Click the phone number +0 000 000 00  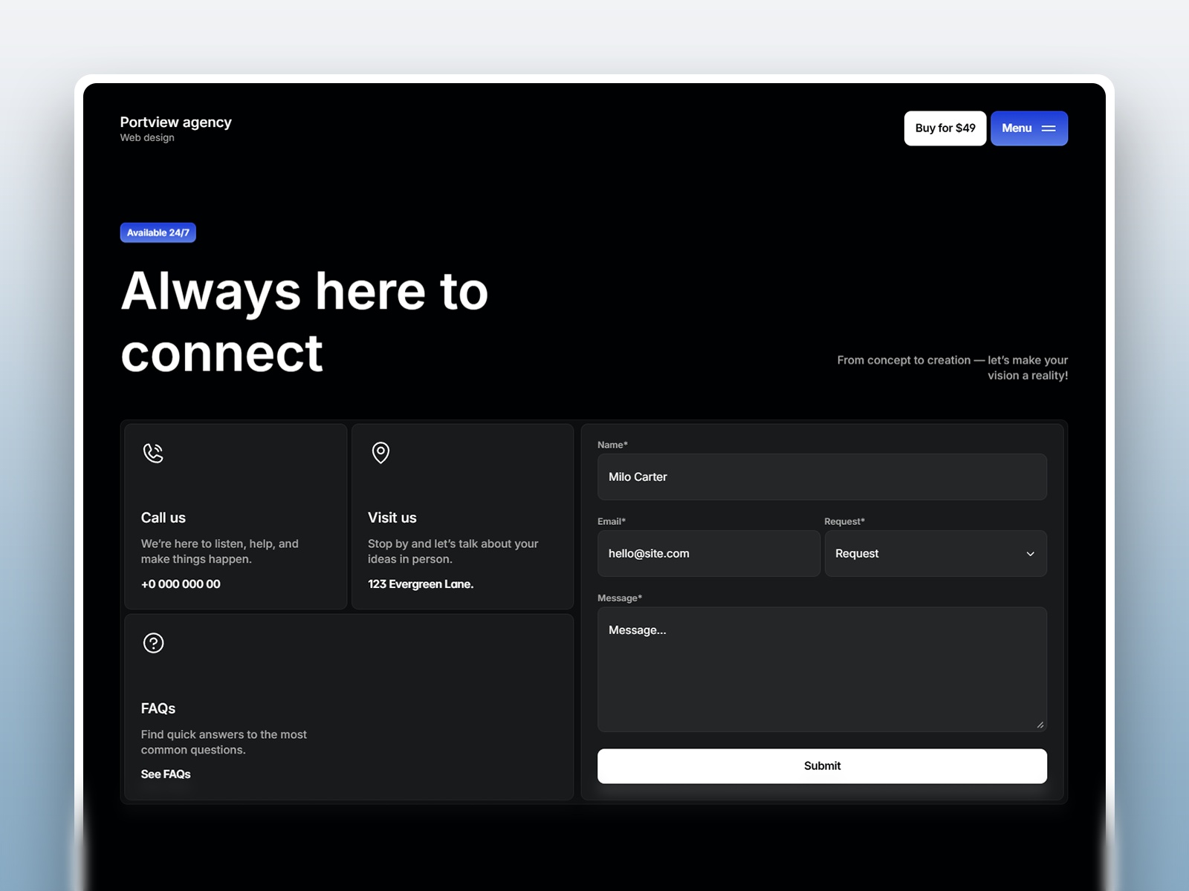[180, 584]
